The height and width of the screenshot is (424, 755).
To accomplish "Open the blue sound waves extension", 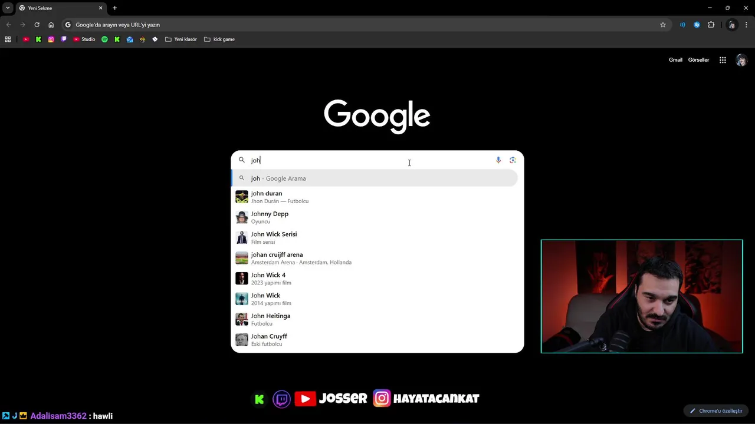I will [x=682, y=25].
